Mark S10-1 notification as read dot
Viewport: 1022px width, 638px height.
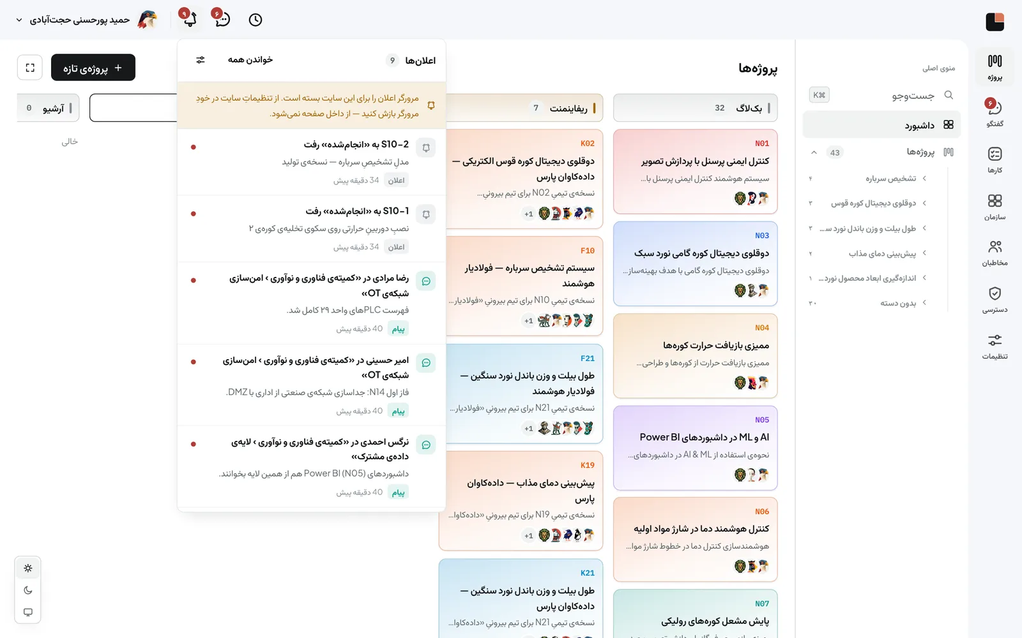(x=194, y=214)
